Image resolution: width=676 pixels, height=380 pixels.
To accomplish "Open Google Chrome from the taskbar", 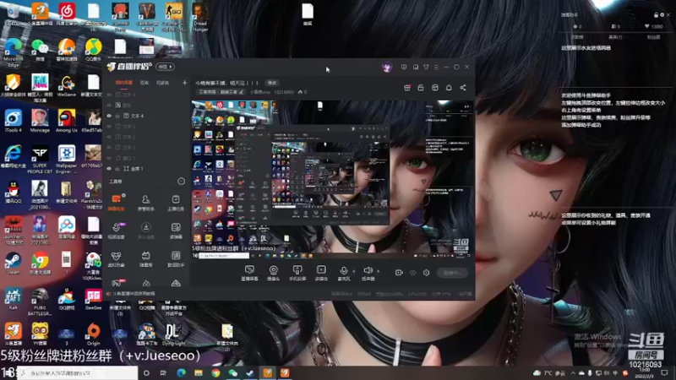I will (215, 373).
